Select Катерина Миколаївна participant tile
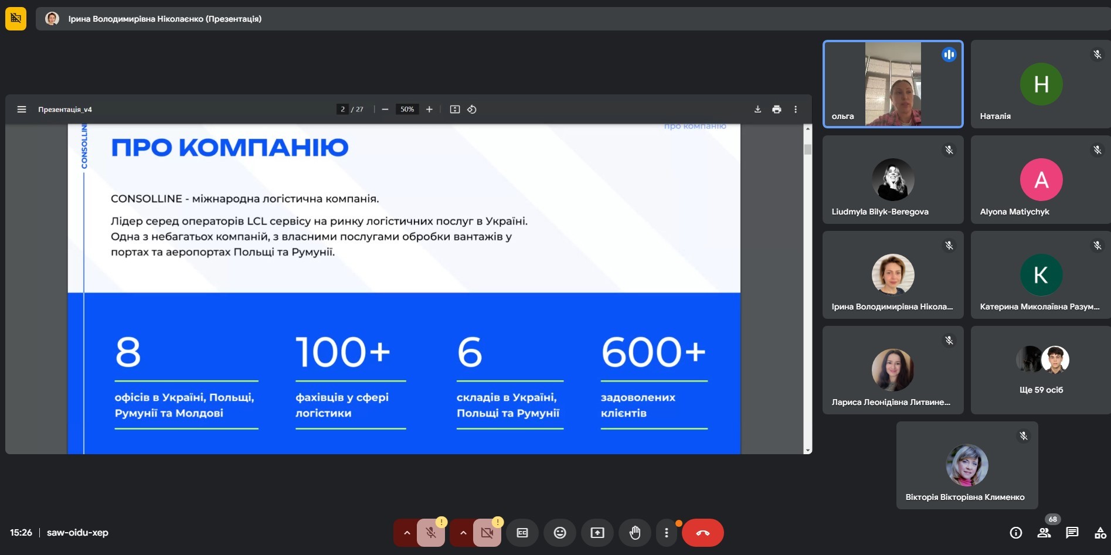Viewport: 1111px width, 555px height. (x=1041, y=275)
